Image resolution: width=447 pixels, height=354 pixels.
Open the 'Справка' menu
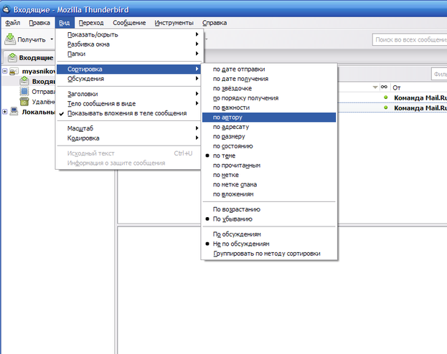[215, 23]
